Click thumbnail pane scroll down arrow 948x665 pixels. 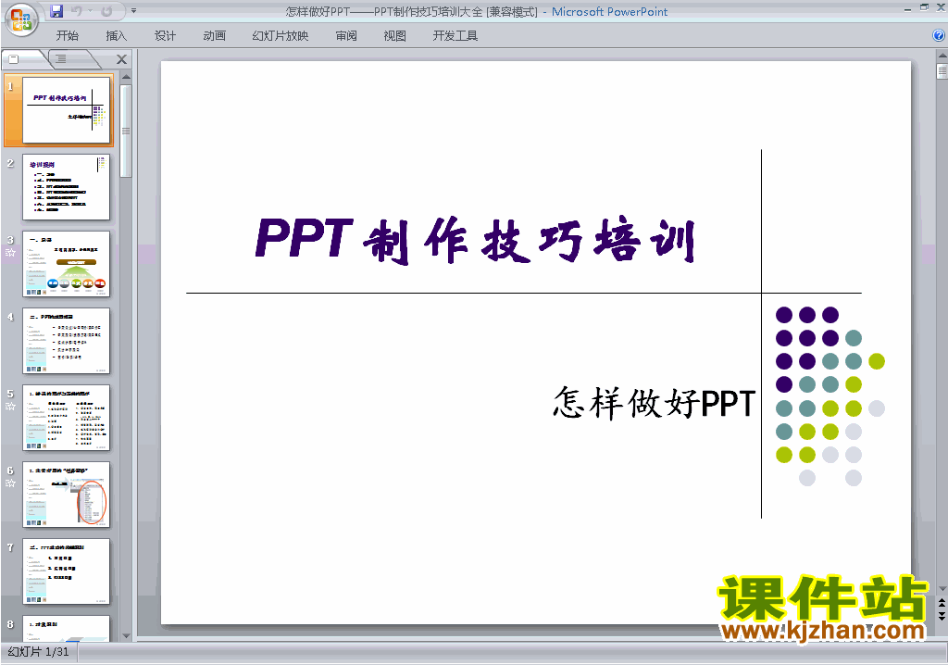tap(126, 635)
